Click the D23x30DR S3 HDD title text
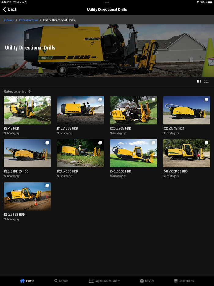Screen dimensions: 214x286 coord(16,171)
